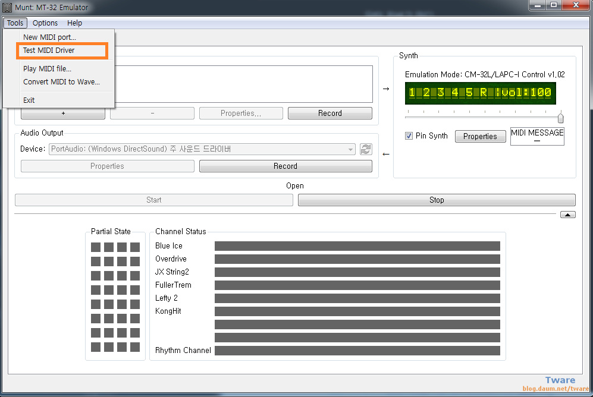Click the KongHit channel label

tap(168, 311)
